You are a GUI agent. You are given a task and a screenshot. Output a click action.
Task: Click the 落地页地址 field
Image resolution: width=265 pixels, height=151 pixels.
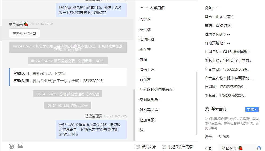coord(217,43)
